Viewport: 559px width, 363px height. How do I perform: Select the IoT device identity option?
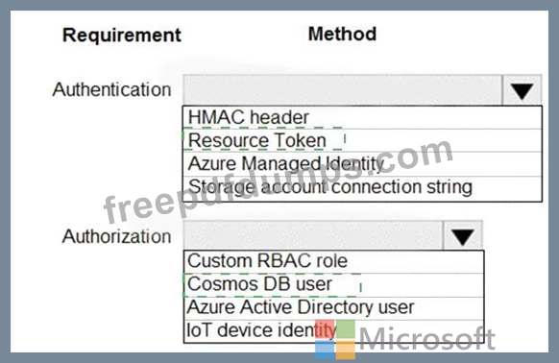tap(333, 331)
